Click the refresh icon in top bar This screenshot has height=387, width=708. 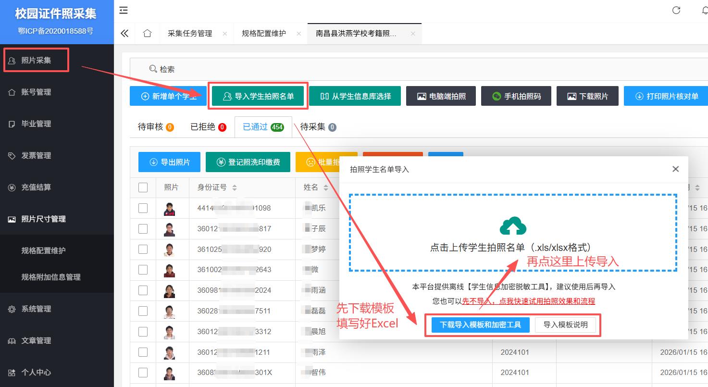point(676,11)
